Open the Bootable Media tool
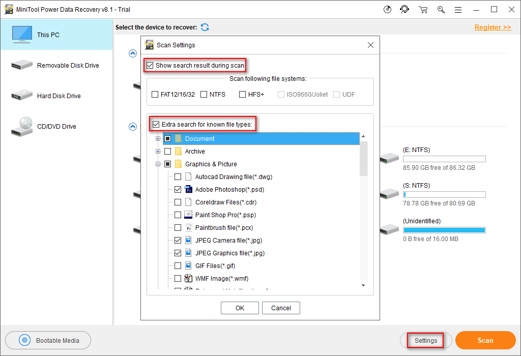Viewport: 521px width, 356px height. (x=48, y=340)
